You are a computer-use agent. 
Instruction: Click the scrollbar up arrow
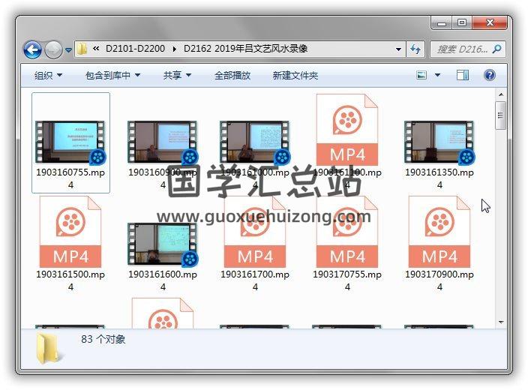501,94
